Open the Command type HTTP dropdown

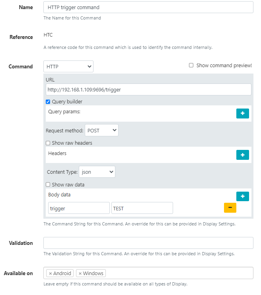click(68, 66)
